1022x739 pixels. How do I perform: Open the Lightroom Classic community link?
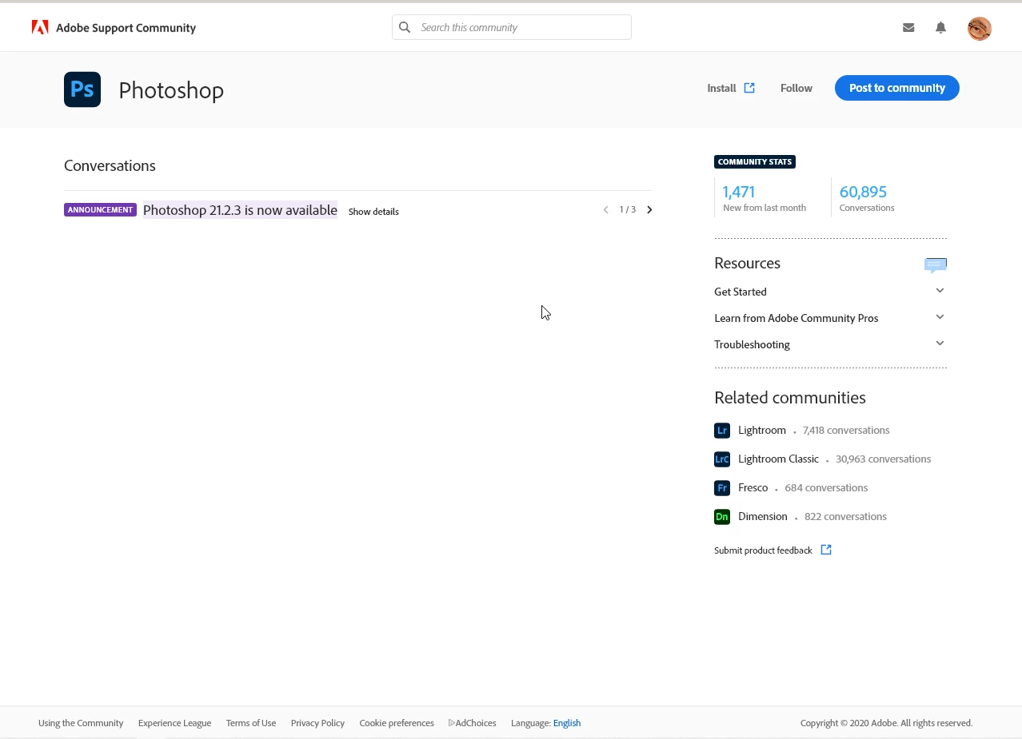778,459
